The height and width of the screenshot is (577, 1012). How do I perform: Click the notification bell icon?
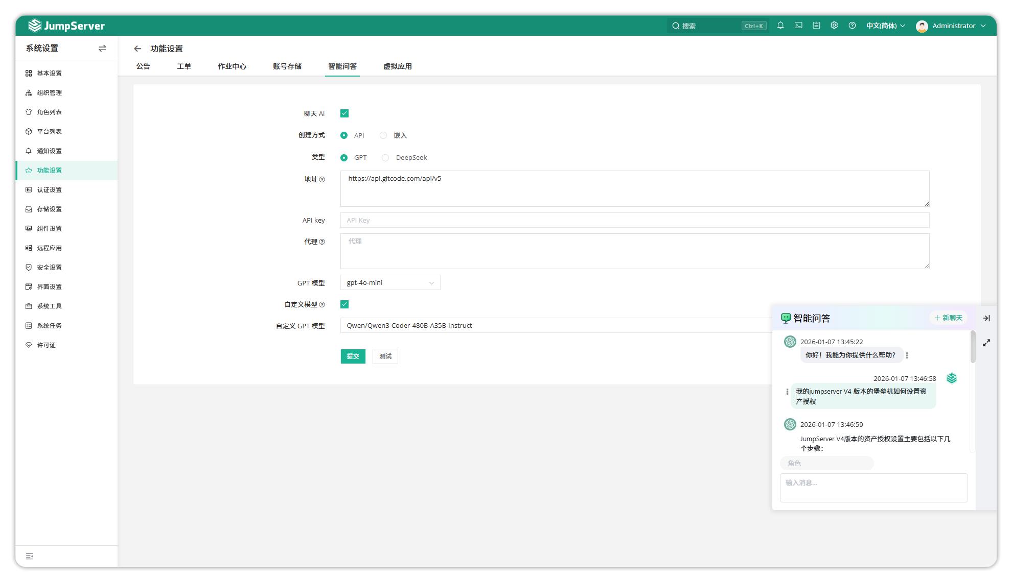pyautogui.click(x=780, y=26)
